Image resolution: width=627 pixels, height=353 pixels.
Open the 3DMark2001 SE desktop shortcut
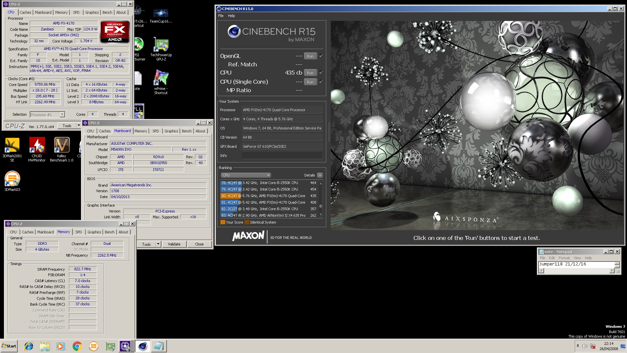tap(12, 149)
